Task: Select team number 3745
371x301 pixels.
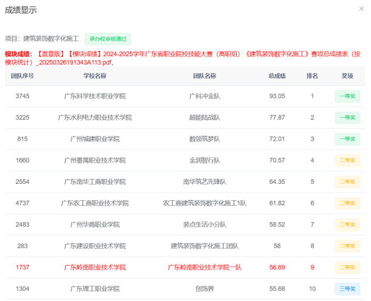Action: pyautogui.click(x=22, y=96)
